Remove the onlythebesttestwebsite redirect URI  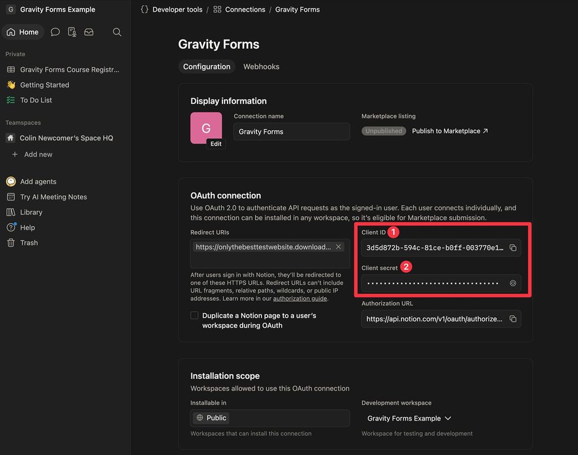[x=339, y=247]
